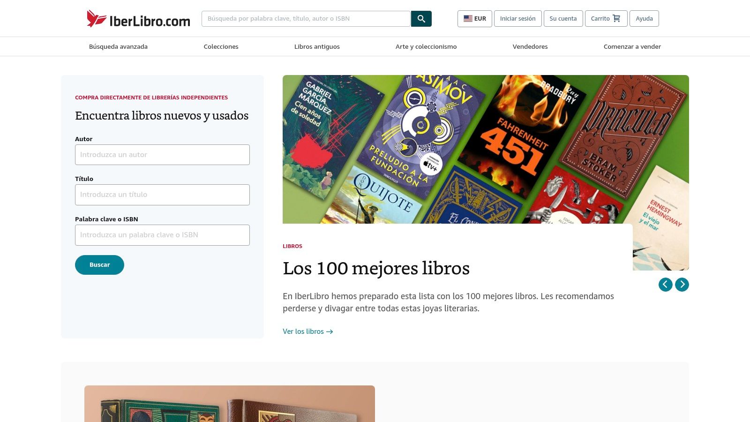Advance to the next carousel slide

[682, 284]
